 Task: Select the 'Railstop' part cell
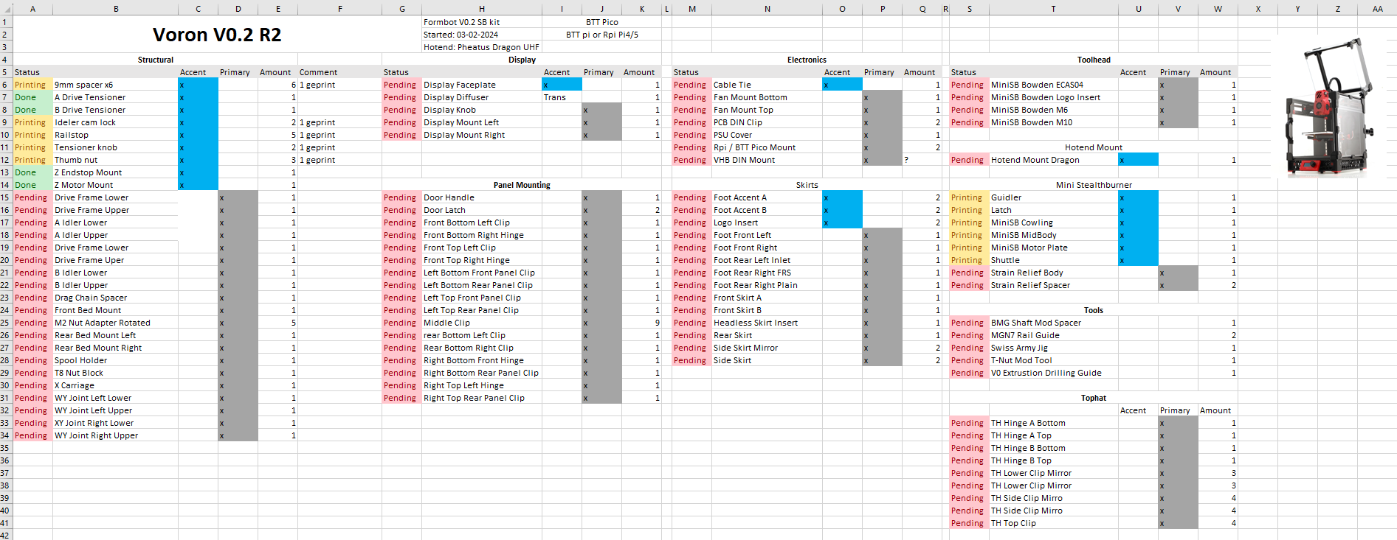tap(115, 135)
